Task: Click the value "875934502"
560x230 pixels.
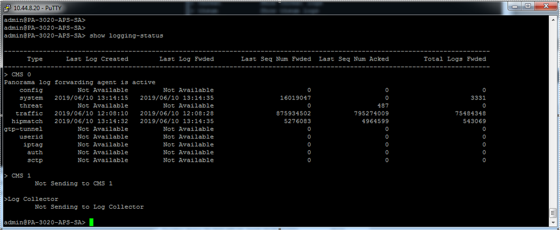Action: pos(294,113)
